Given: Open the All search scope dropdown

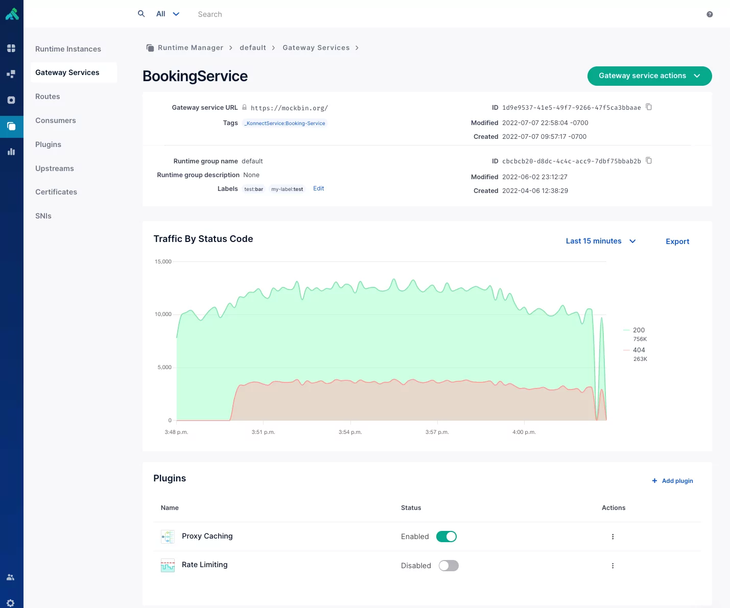Looking at the screenshot, I should tap(168, 14).
